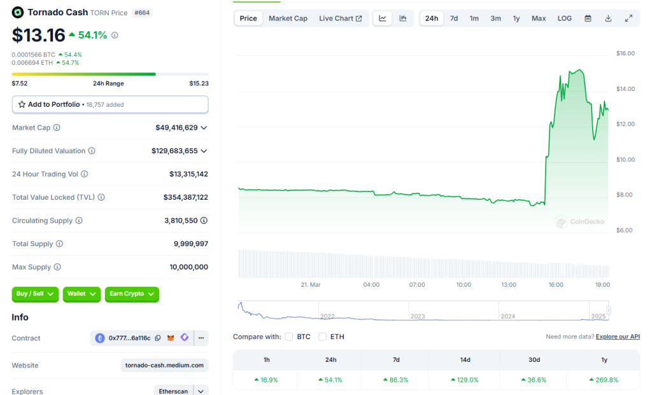Click the Market Cap info icon
This screenshot has height=395, width=652.
(57, 127)
